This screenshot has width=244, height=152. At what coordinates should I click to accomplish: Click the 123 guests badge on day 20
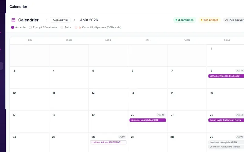[161, 115]
